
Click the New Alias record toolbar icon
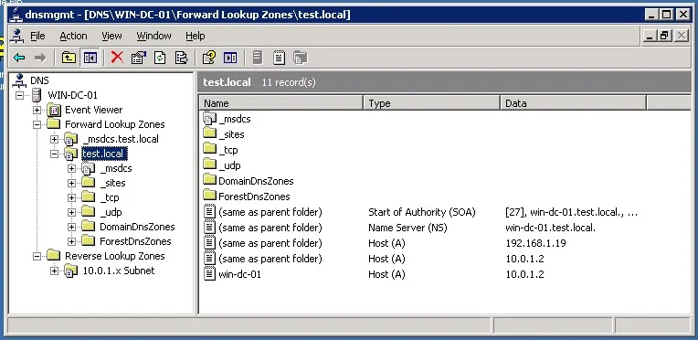pyautogui.click(x=280, y=58)
